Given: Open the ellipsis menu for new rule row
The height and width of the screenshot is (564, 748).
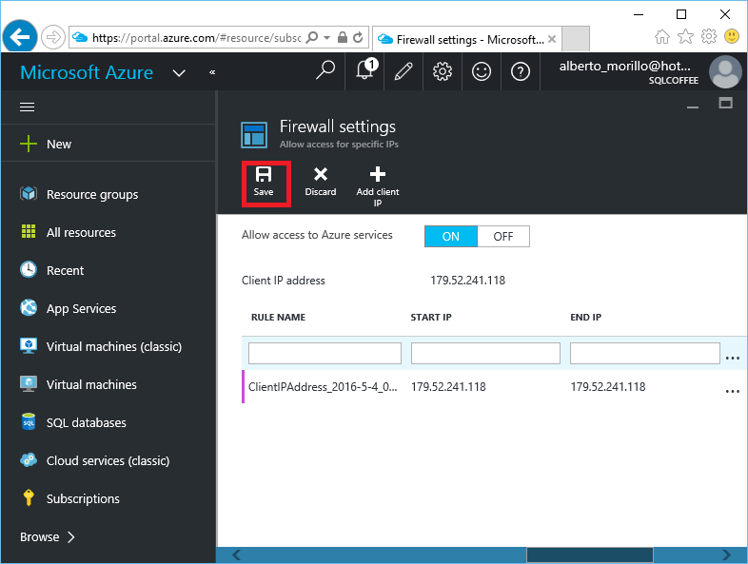Looking at the screenshot, I should 732,358.
